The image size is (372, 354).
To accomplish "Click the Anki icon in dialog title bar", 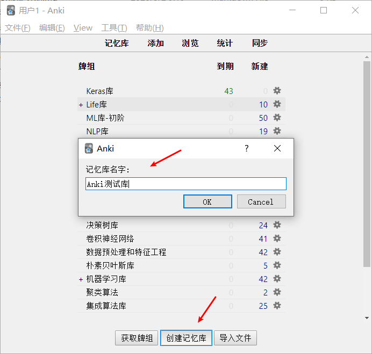I will pos(89,148).
